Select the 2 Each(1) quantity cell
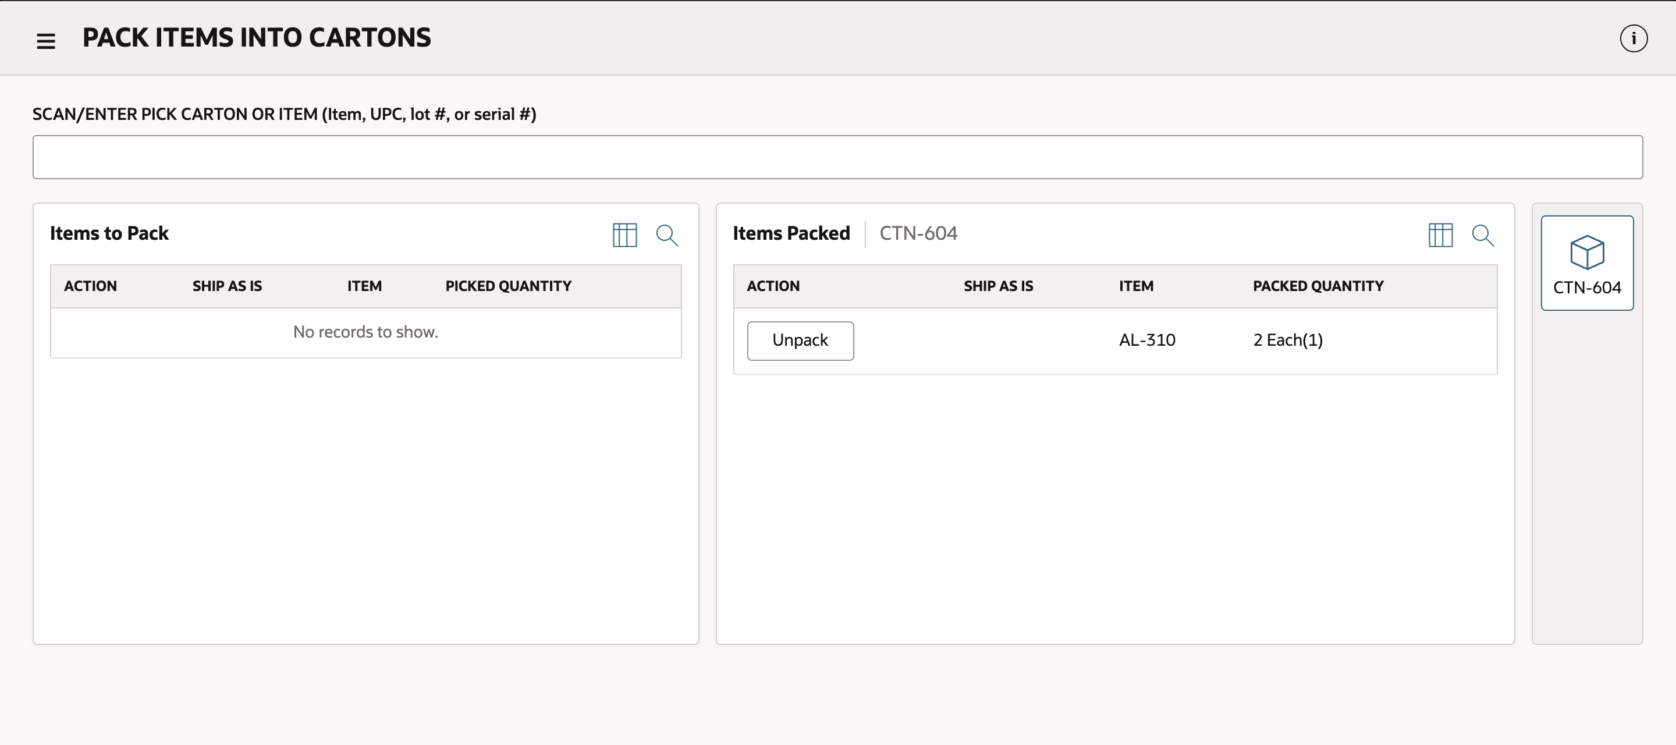1676x745 pixels. [1288, 340]
